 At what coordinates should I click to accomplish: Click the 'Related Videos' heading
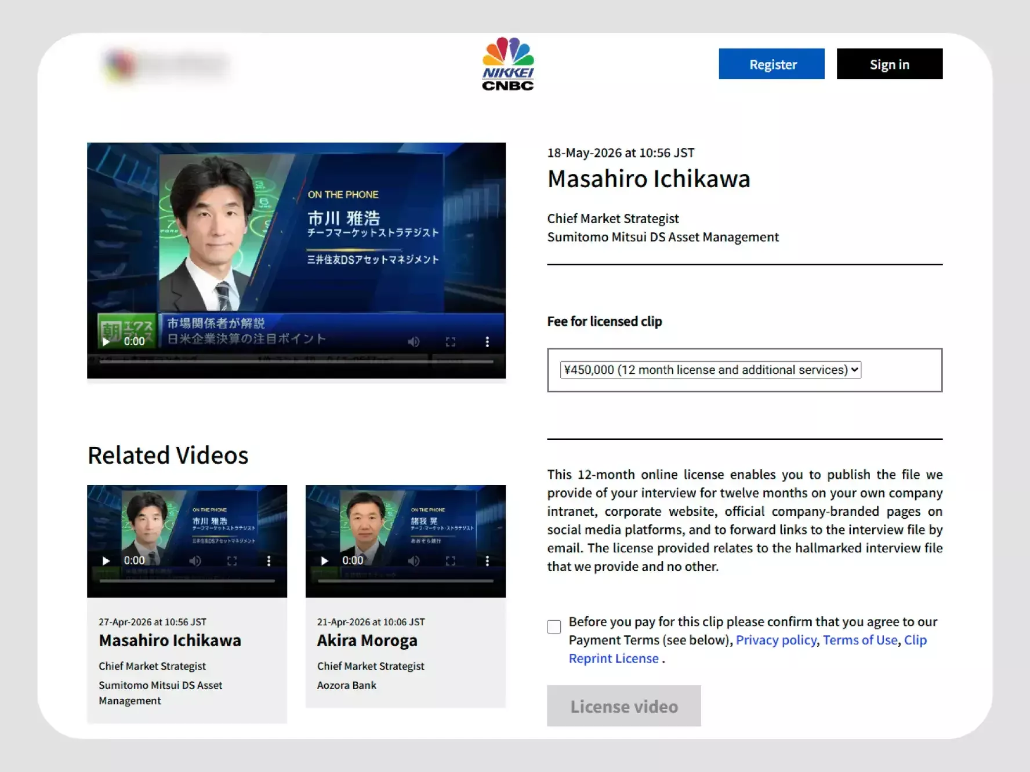[x=168, y=455]
